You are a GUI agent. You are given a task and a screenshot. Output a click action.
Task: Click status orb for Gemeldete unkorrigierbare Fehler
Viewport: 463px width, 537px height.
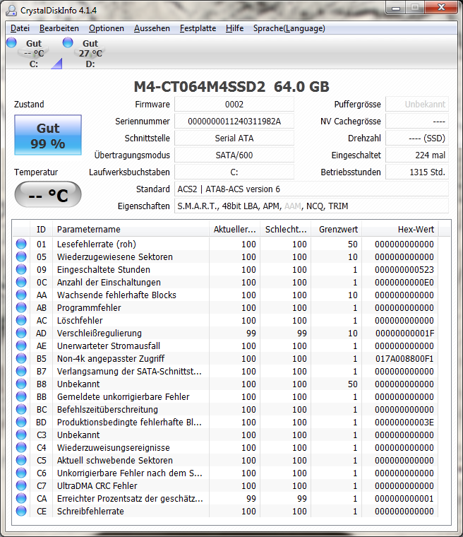tap(21, 396)
